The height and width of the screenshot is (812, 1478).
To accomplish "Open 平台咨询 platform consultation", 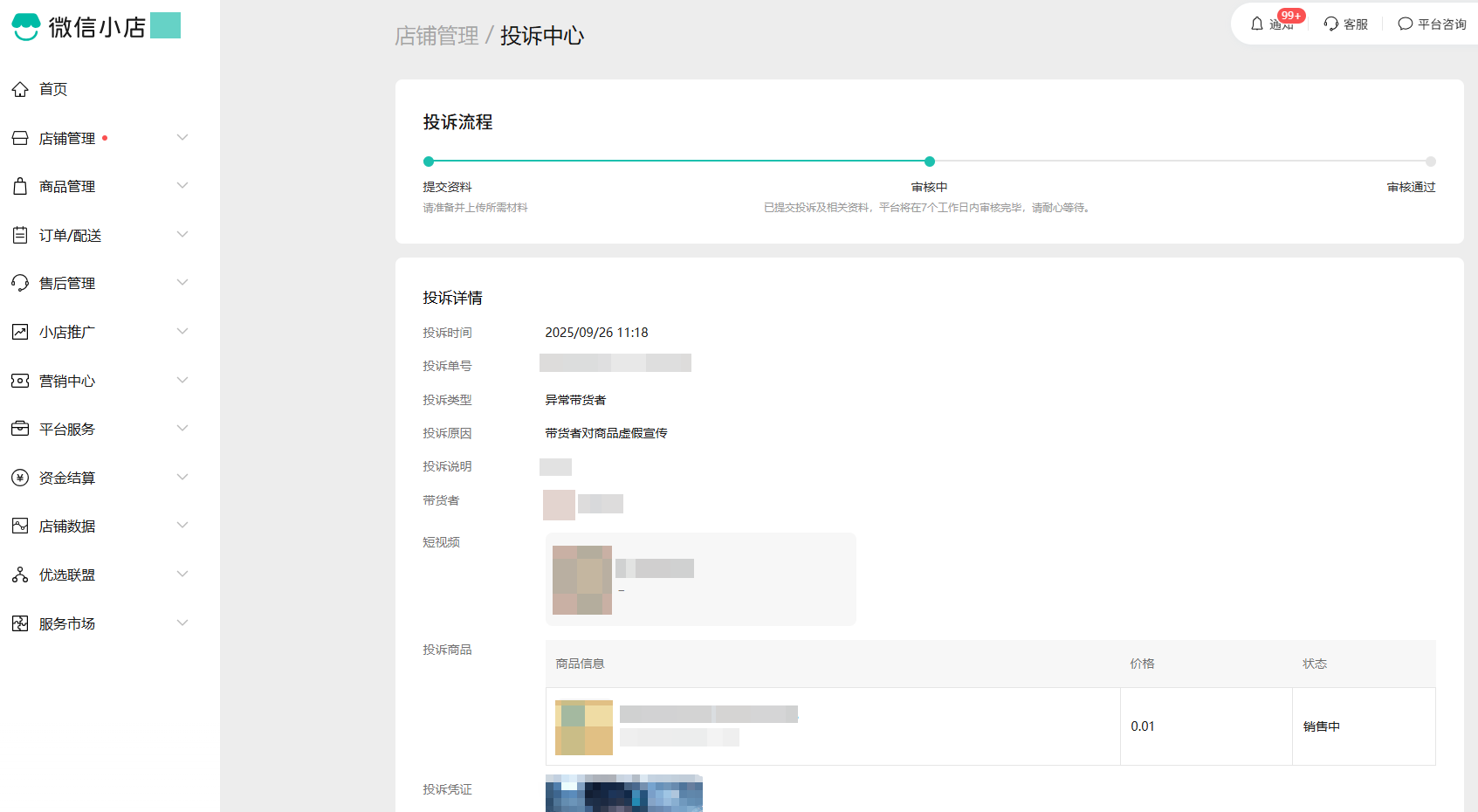I will (1432, 24).
